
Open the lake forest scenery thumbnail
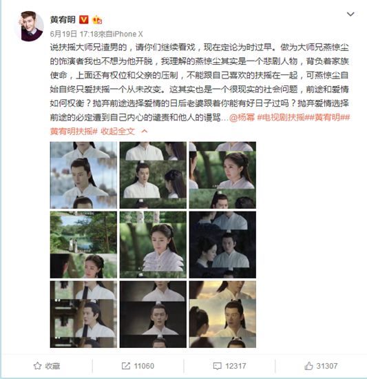(x=83, y=245)
